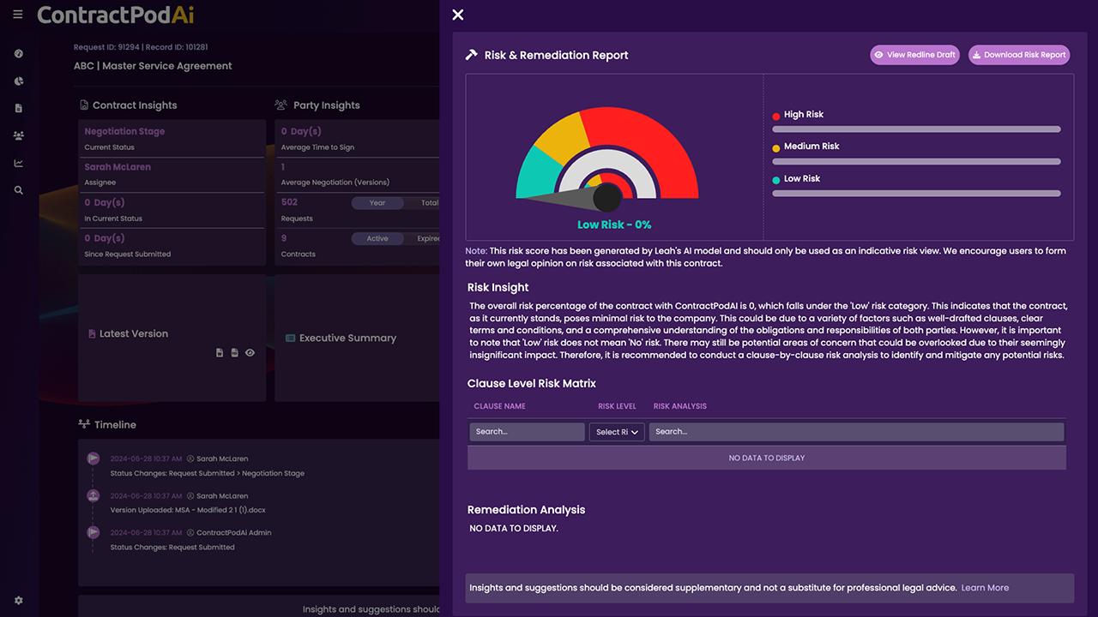Click the "ABC | Master Service Agreement" title
This screenshot has height=617, width=1098.
pyautogui.click(x=153, y=66)
